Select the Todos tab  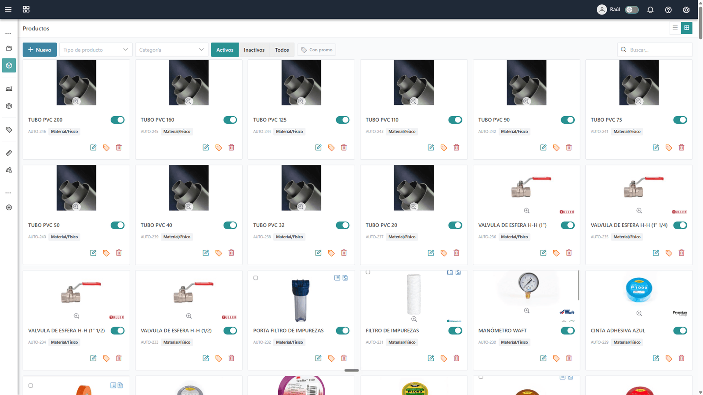pyautogui.click(x=282, y=50)
